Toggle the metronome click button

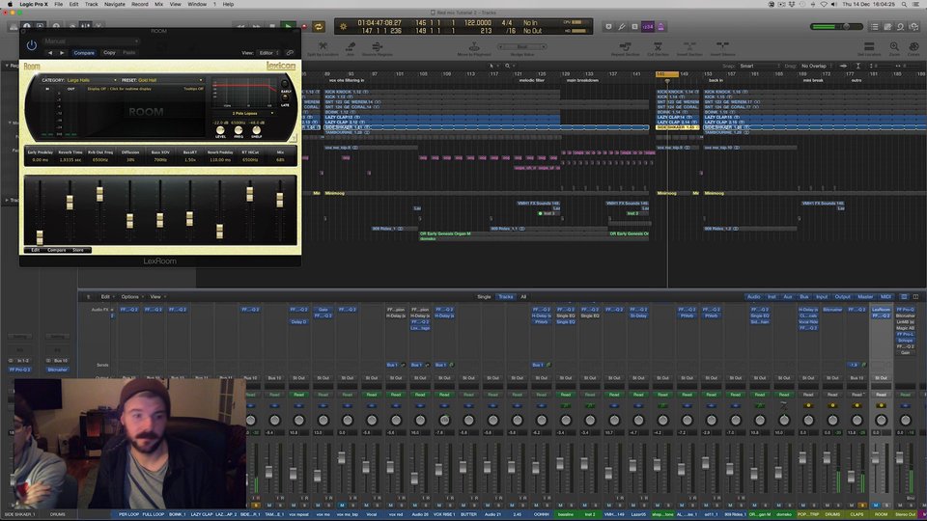coord(660,27)
